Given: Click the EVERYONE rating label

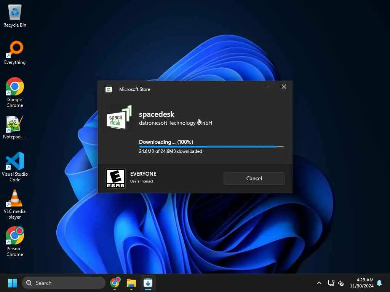Looking at the screenshot, I should (143, 174).
